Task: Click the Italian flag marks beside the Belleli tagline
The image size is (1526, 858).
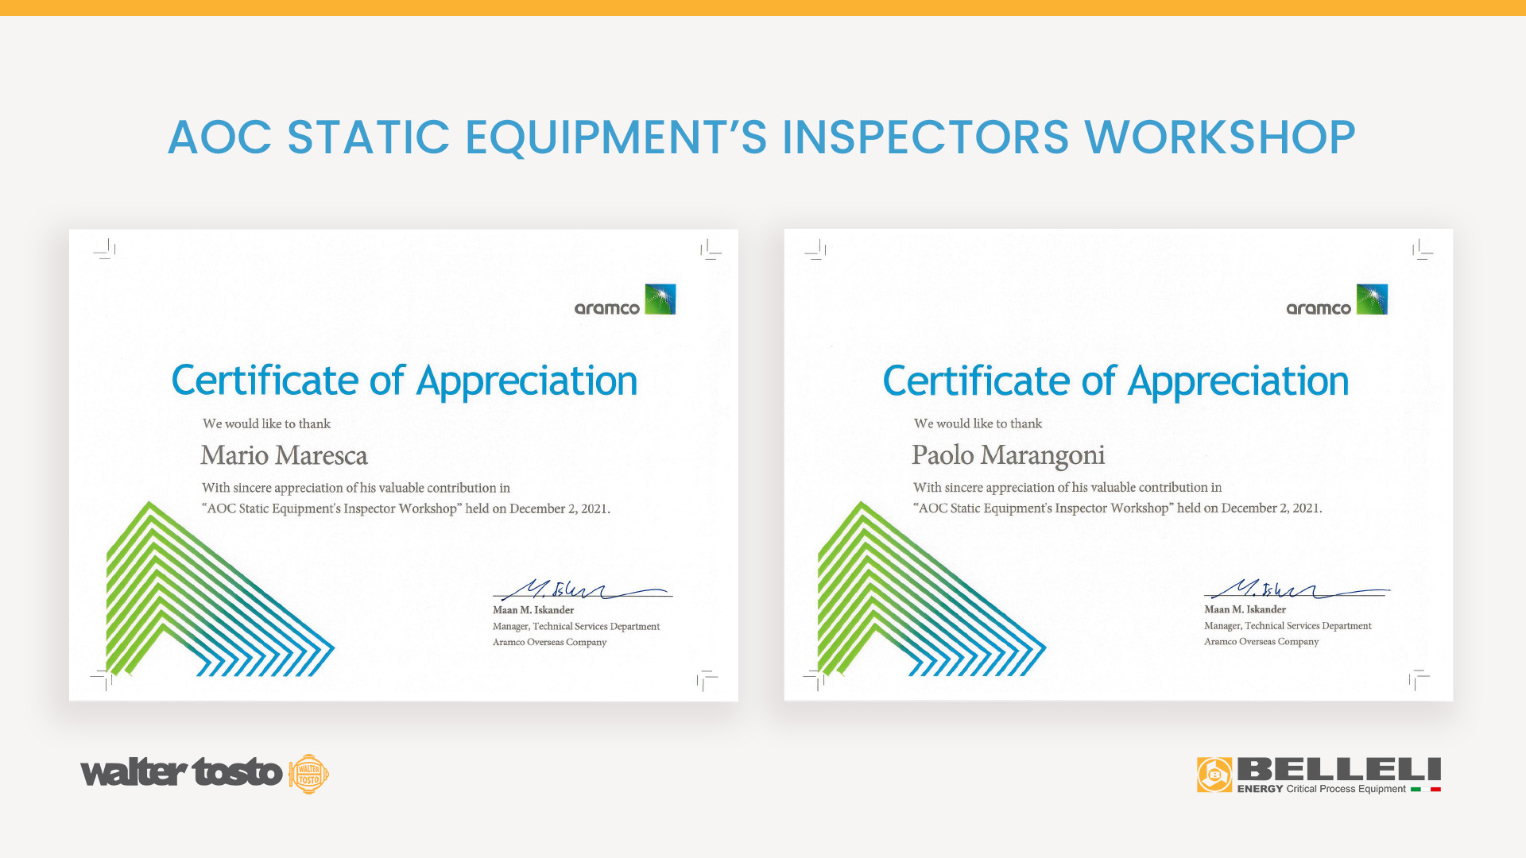Action: [1426, 789]
